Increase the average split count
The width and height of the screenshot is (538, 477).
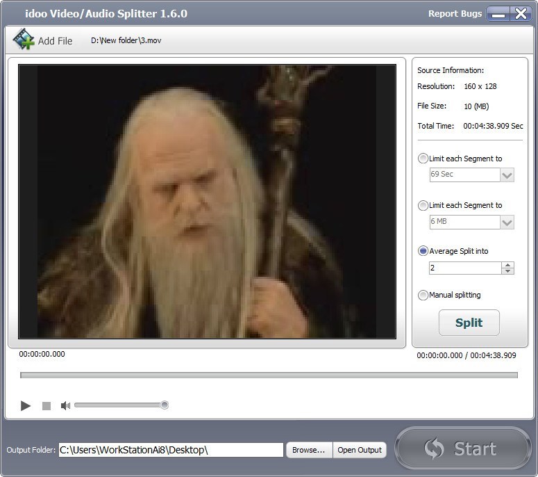pos(507,265)
